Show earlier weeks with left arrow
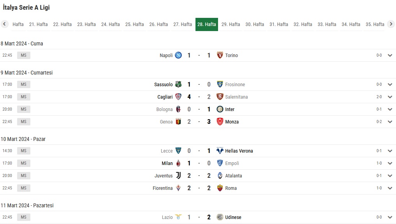Viewport: 396px width, 224px height. 4,24
